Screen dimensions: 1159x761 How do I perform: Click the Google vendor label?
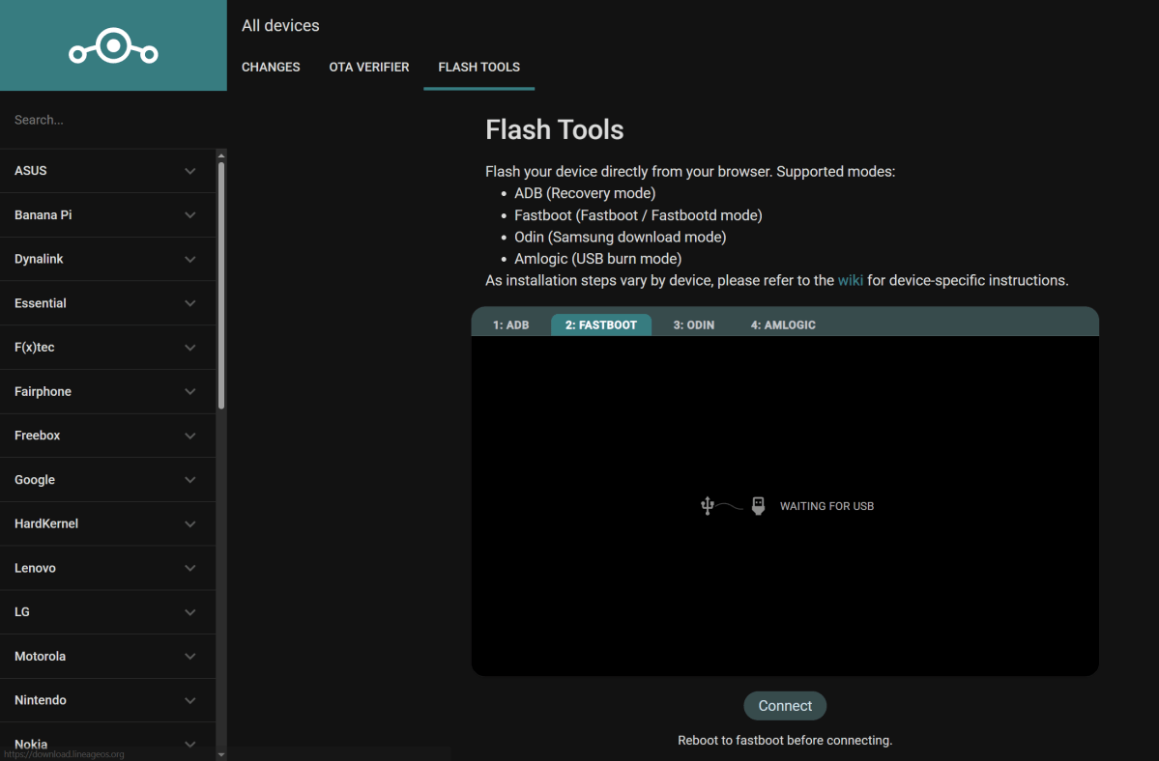click(35, 480)
